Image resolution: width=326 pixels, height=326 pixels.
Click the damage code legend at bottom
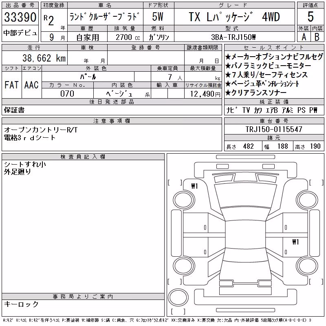157,320
